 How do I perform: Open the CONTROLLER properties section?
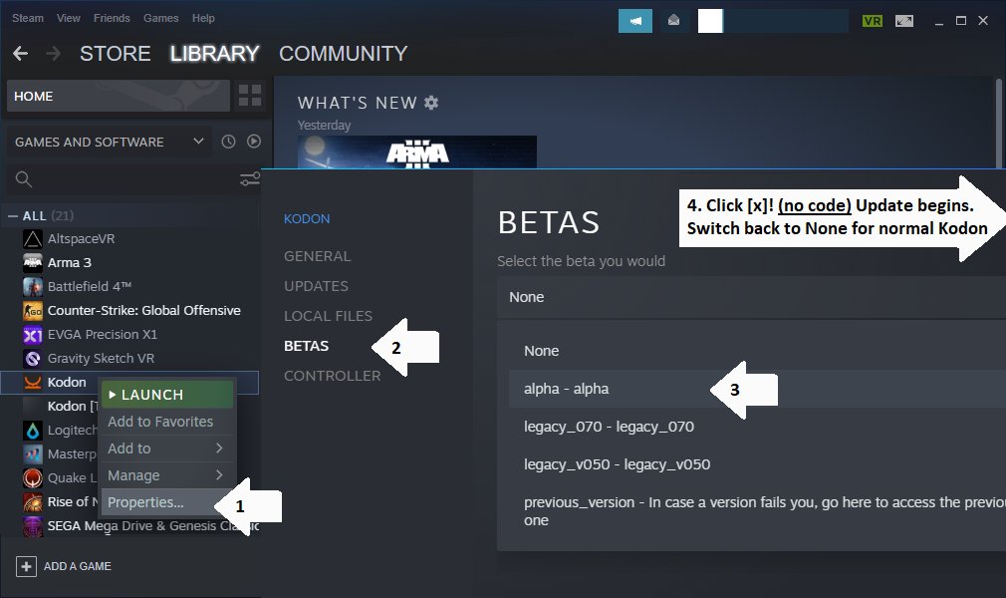point(333,376)
